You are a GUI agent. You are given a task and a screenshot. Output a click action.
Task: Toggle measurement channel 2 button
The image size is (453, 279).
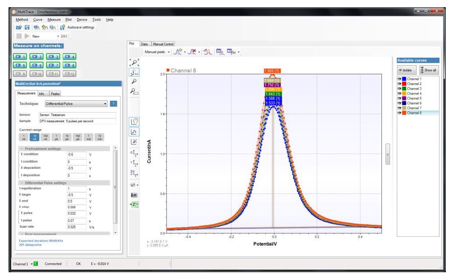(x=36, y=57)
